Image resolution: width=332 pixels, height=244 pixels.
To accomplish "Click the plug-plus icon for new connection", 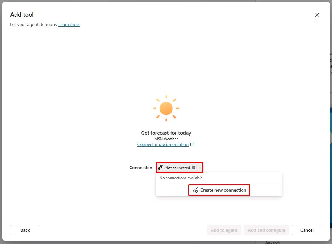I will [195, 190].
